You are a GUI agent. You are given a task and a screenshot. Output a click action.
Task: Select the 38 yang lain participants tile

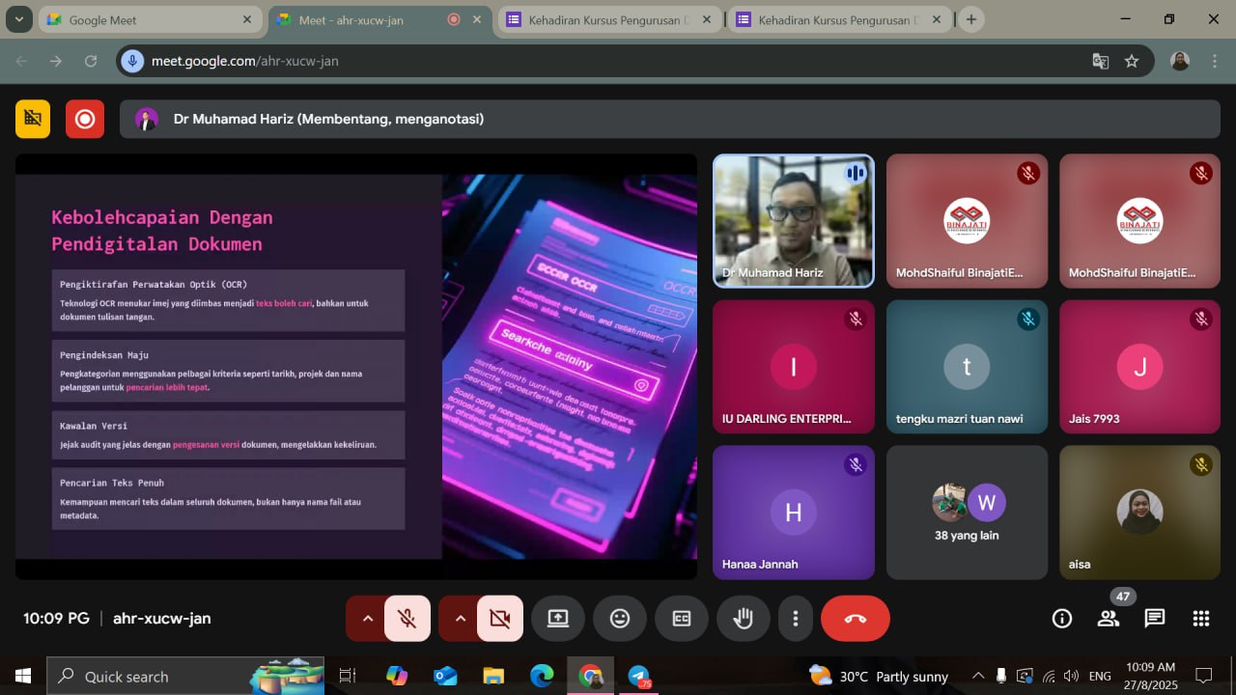tap(967, 513)
